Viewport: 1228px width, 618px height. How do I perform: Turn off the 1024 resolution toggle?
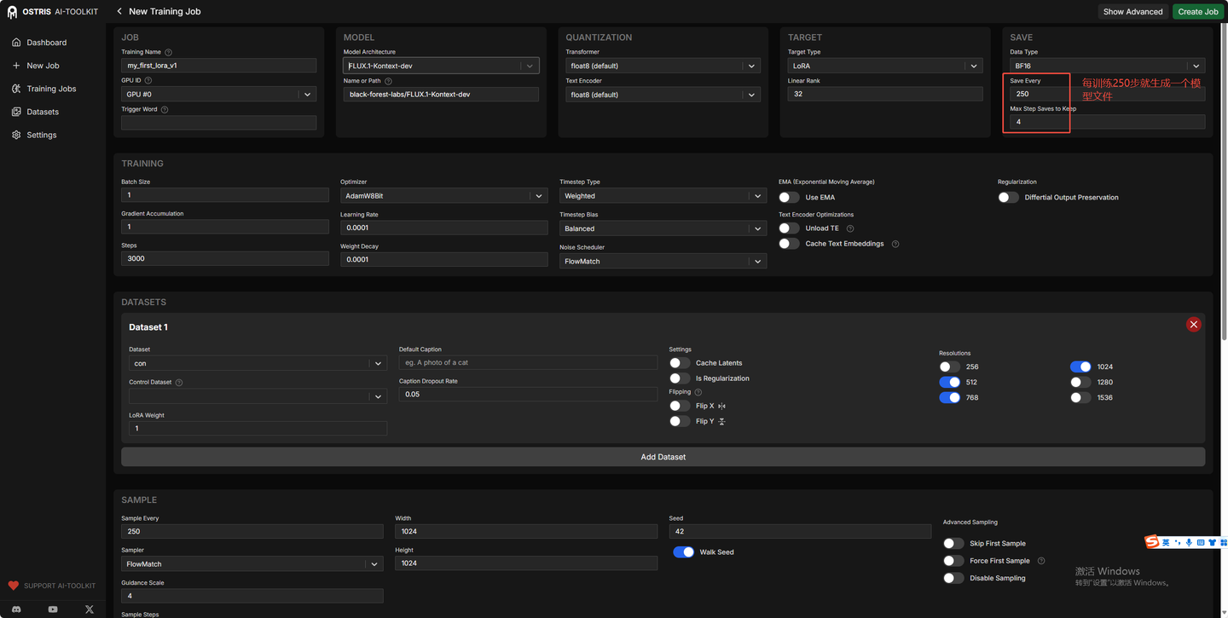(x=1080, y=367)
